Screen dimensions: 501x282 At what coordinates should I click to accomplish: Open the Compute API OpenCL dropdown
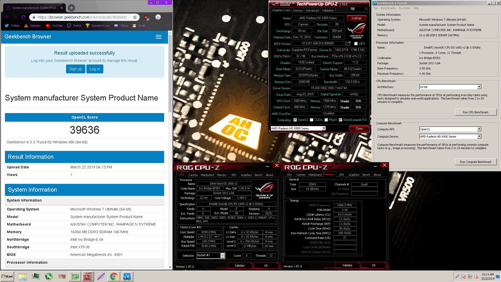tap(450, 129)
